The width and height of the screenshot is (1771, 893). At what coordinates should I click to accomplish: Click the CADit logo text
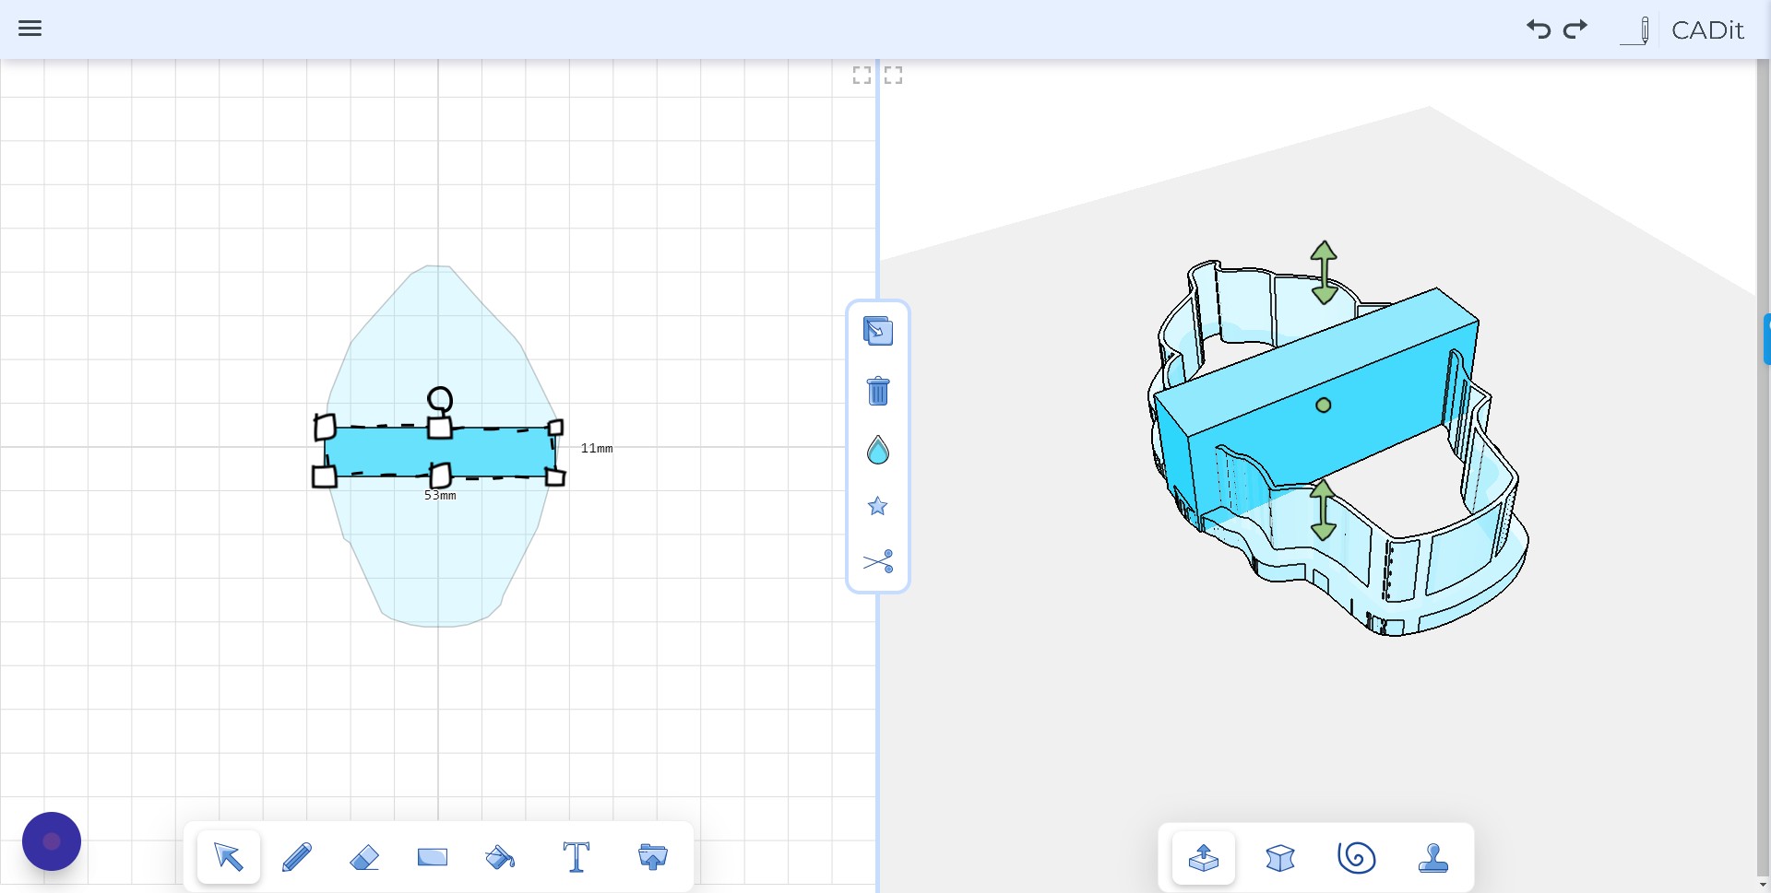tap(1707, 30)
